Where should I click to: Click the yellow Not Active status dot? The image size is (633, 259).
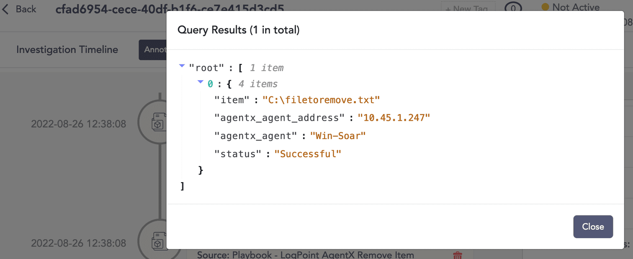pyautogui.click(x=545, y=7)
